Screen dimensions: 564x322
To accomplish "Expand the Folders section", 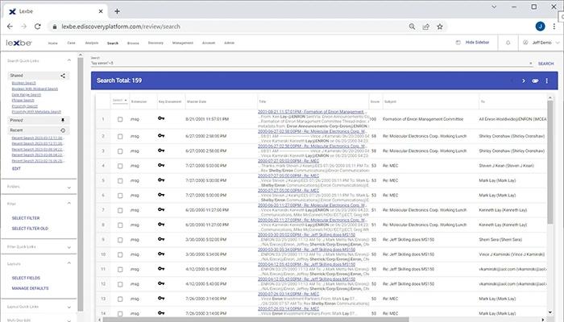I will coord(69,188).
